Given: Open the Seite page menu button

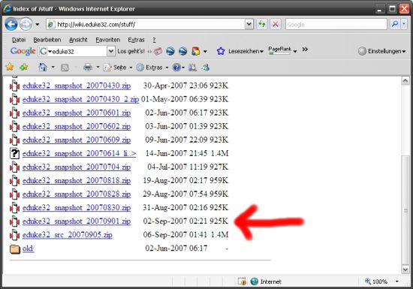Looking at the screenshot, I should (118, 68).
